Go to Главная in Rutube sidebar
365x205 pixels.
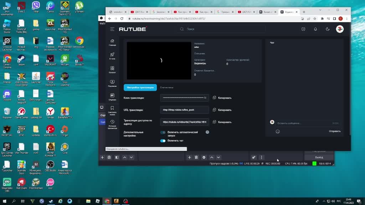tap(112, 43)
